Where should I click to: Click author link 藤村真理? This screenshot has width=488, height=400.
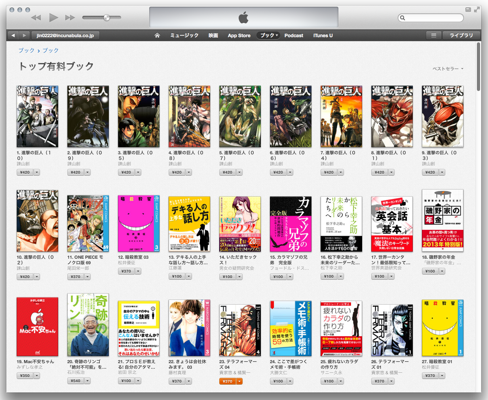point(177,373)
